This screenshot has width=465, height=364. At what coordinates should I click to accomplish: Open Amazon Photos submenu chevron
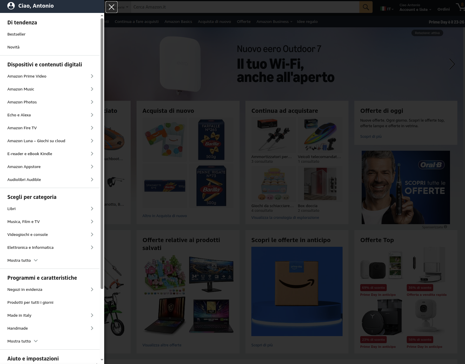tap(92, 102)
